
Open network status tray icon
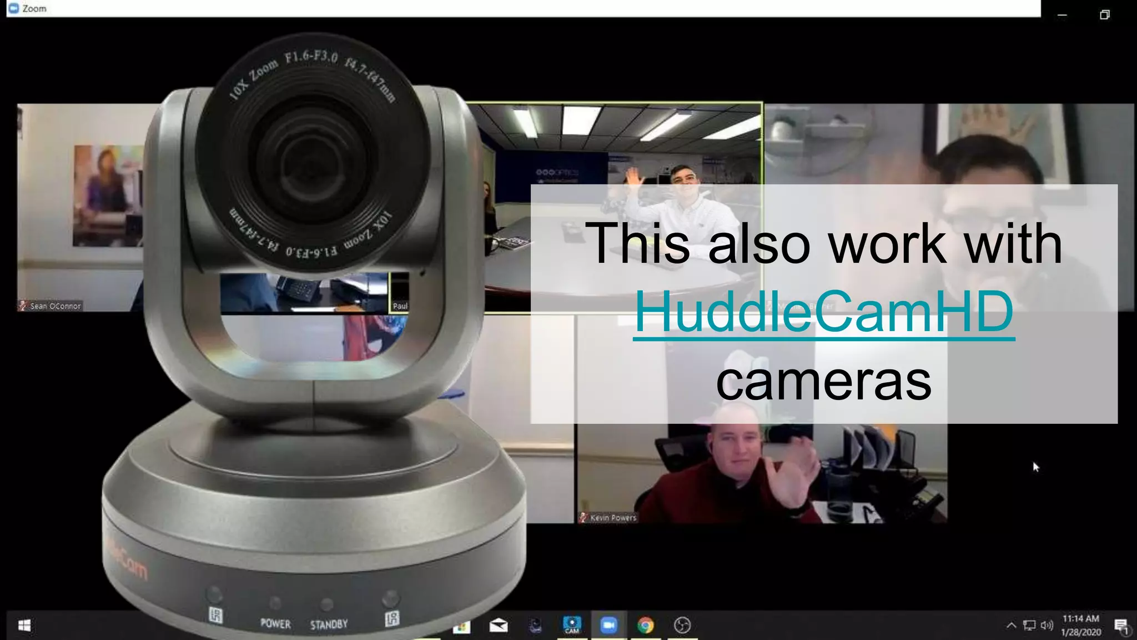pos(1029,626)
